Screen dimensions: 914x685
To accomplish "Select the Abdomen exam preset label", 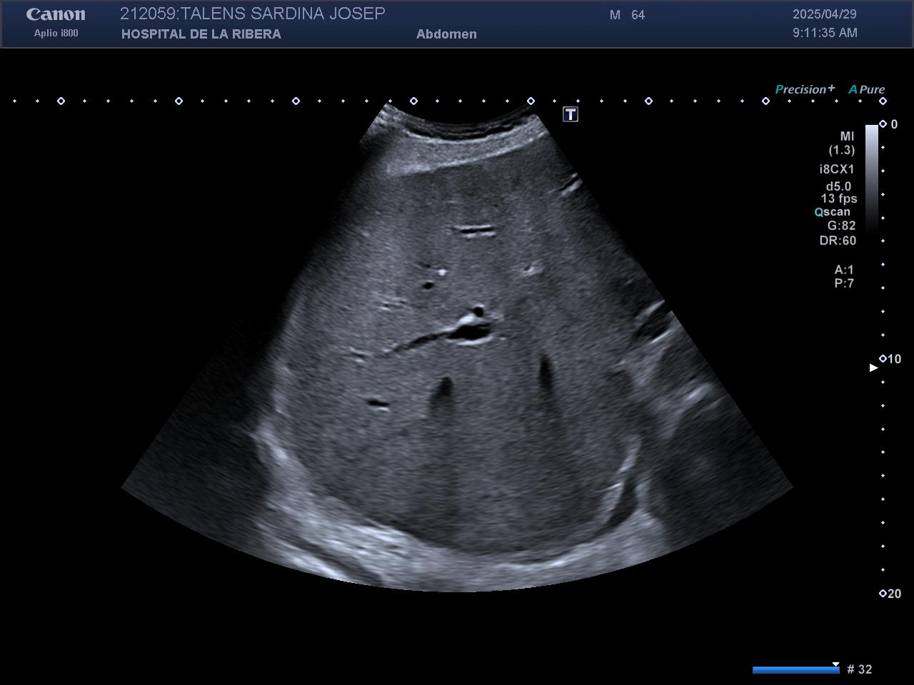I will [446, 34].
